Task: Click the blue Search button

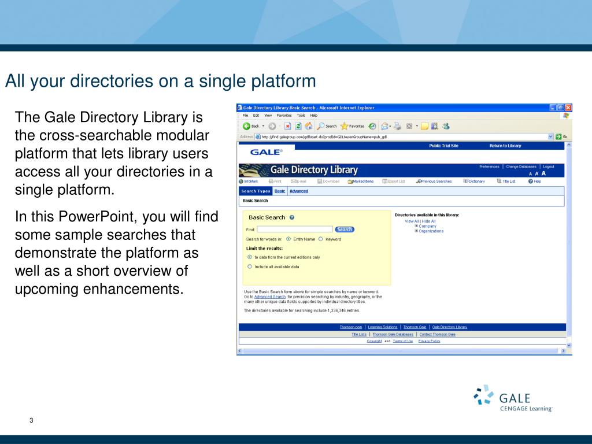Action: 345,230
